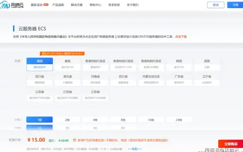Choose the 河南省 region card
This screenshot has height=152, width=243.
(95, 80)
